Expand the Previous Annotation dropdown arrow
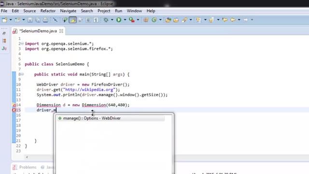This screenshot has width=309, height=174. [218, 20]
